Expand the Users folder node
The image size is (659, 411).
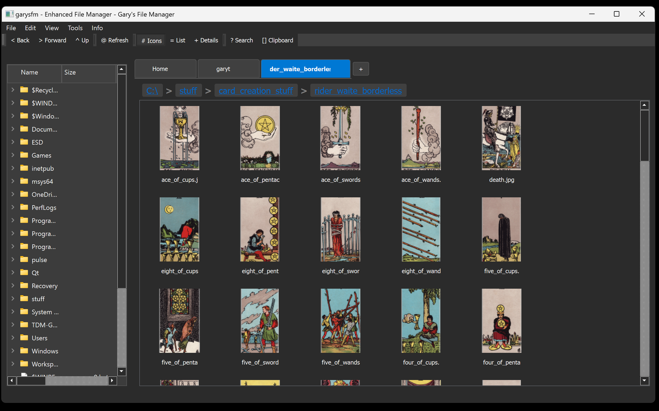click(13, 338)
